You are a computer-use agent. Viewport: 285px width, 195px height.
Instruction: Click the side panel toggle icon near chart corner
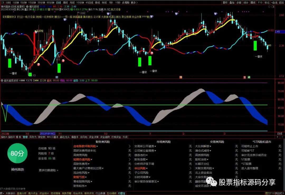pyautogui.click(x=273, y=7)
